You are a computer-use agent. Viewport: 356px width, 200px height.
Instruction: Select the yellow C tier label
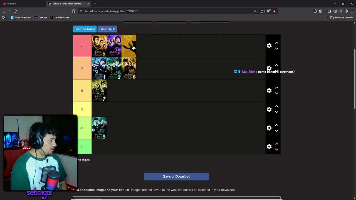[x=82, y=109]
